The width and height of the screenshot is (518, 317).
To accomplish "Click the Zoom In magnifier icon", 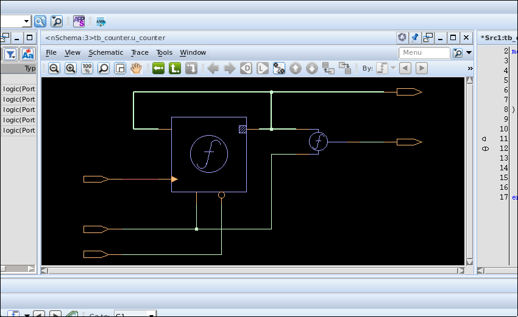I will pyautogui.click(x=70, y=69).
